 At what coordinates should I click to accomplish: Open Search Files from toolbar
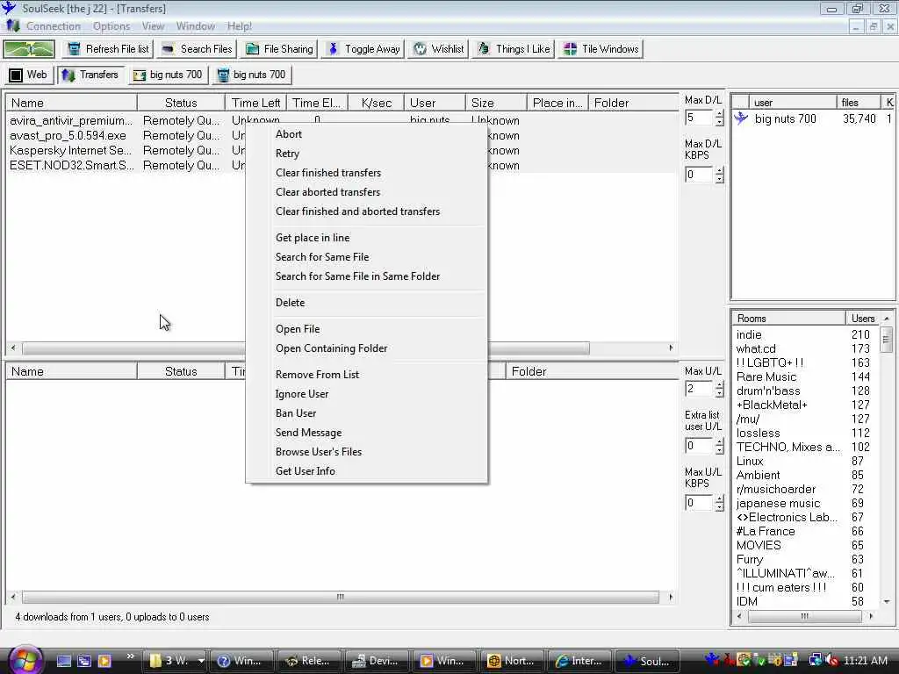pos(197,49)
